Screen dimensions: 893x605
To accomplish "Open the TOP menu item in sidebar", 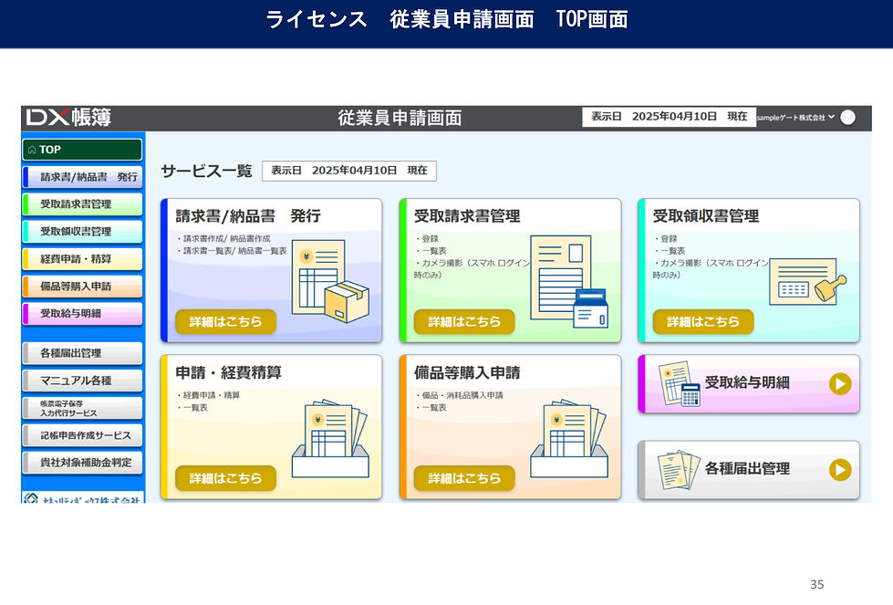I will coord(82,150).
